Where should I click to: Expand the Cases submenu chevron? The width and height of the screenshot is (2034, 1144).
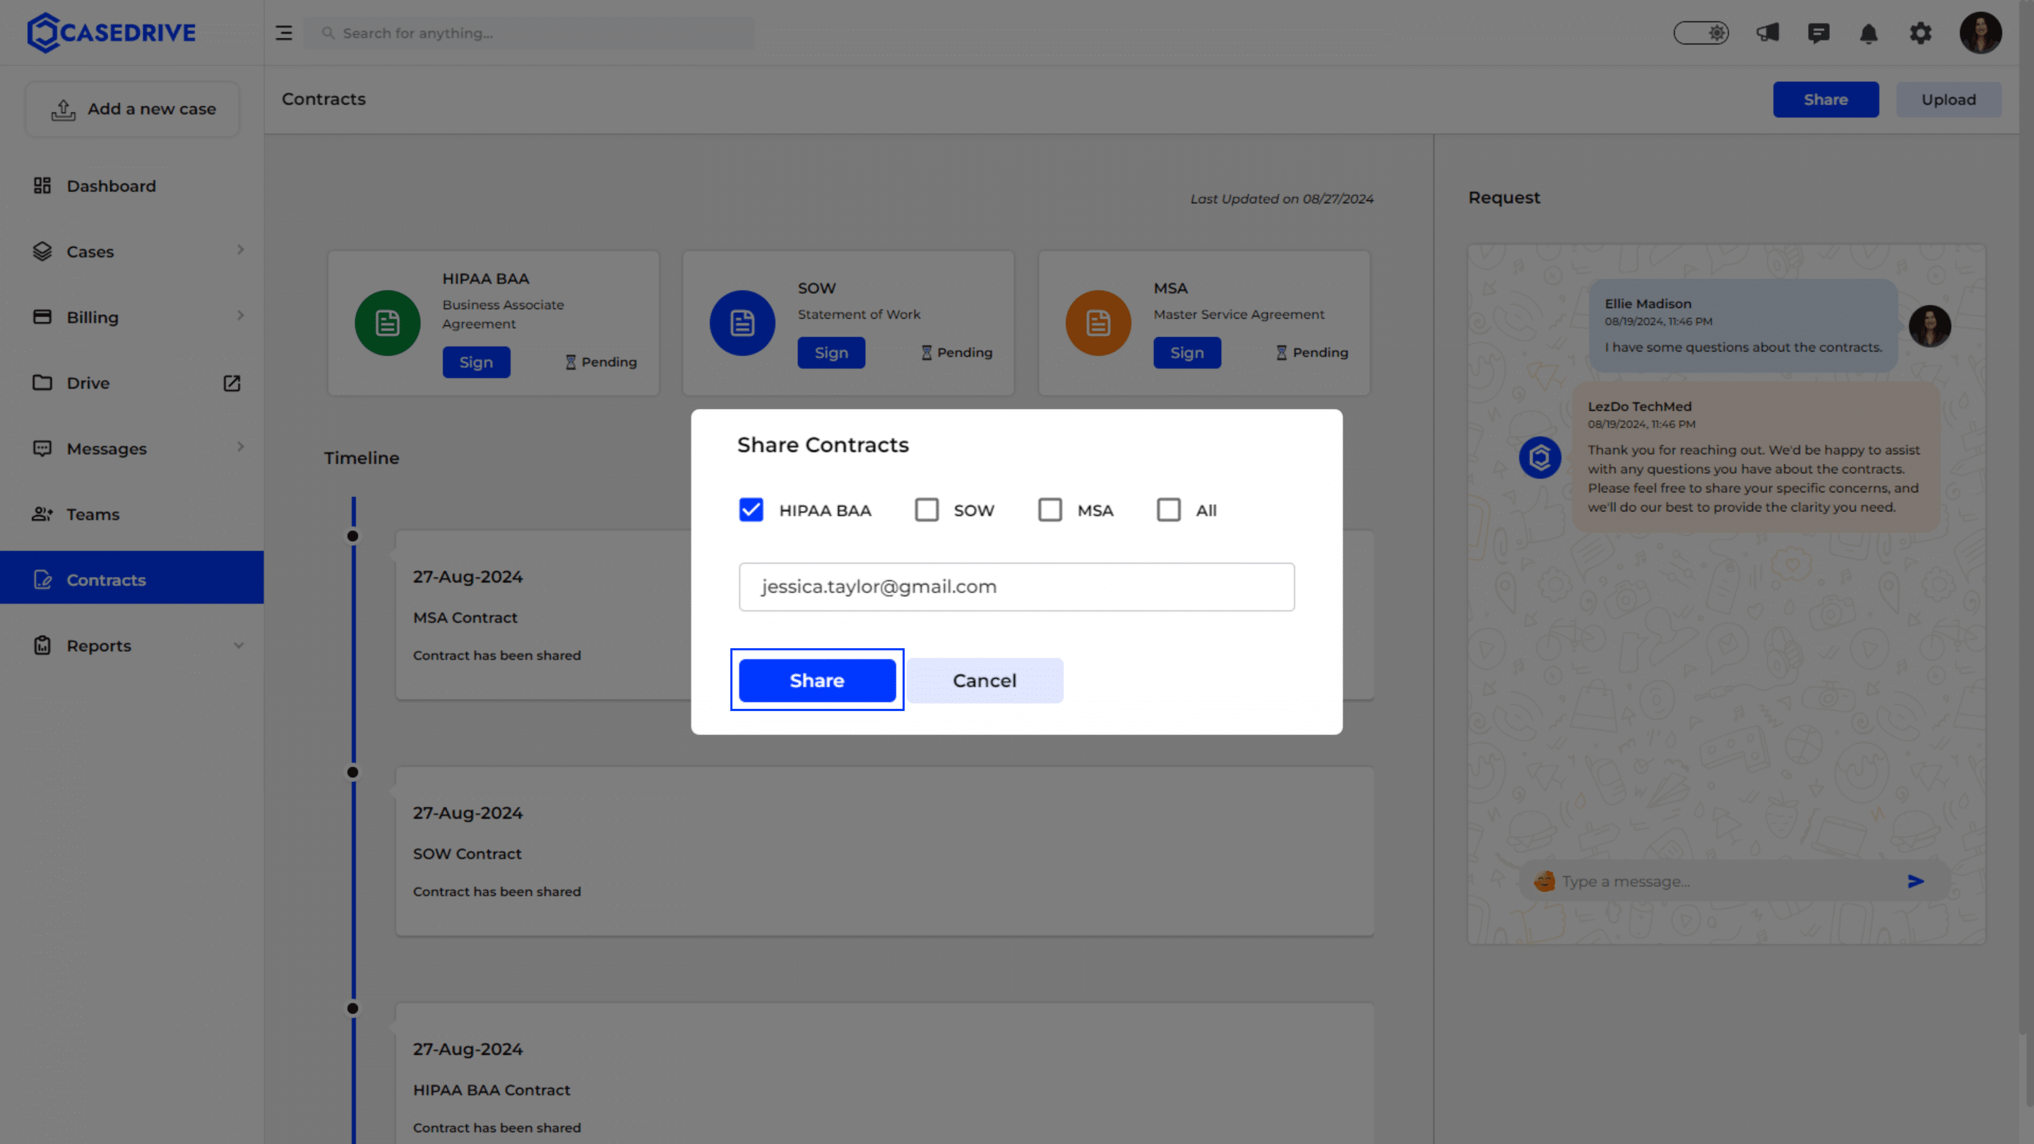click(x=240, y=250)
